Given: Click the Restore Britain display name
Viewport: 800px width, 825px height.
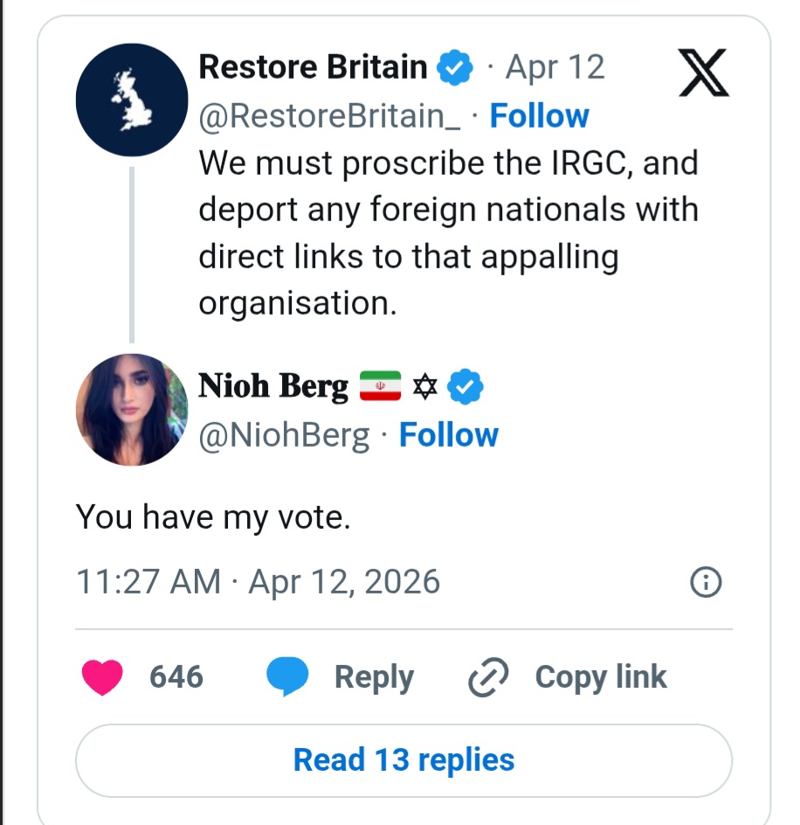Looking at the screenshot, I should [x=314, y=67].
